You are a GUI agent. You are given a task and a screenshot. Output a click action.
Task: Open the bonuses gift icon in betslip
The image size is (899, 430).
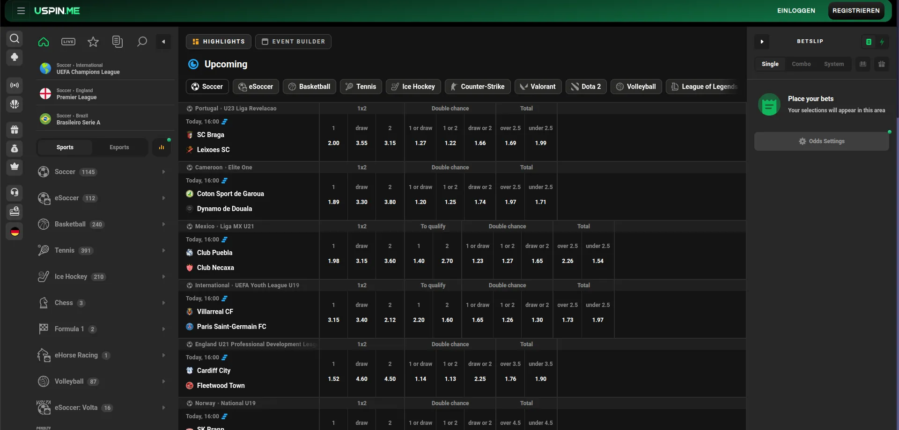881,64
